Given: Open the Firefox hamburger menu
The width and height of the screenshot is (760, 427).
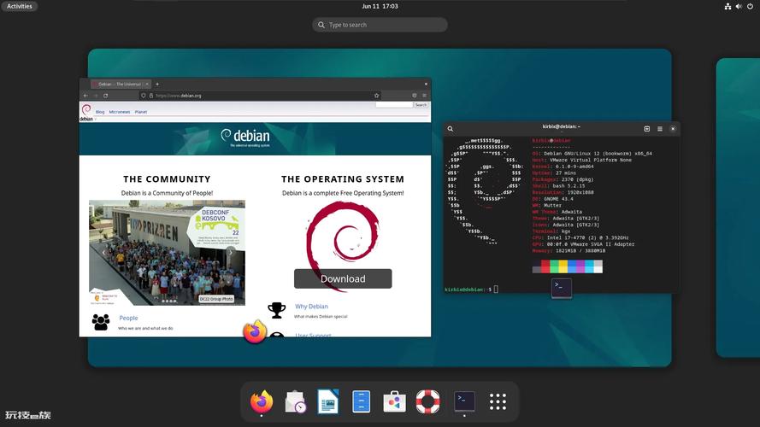Looking at the screenshot, I should click(424, 96).
